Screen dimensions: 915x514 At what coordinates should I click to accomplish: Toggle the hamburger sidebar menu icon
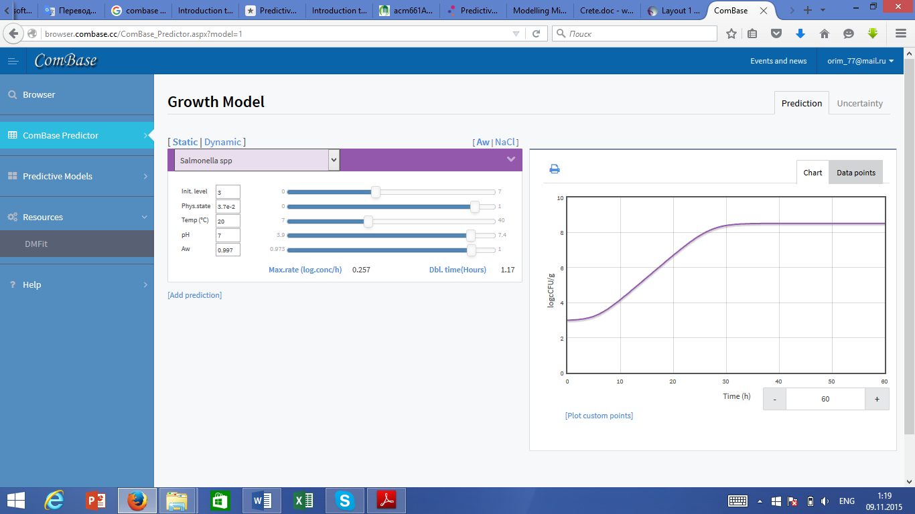[13, 61]
